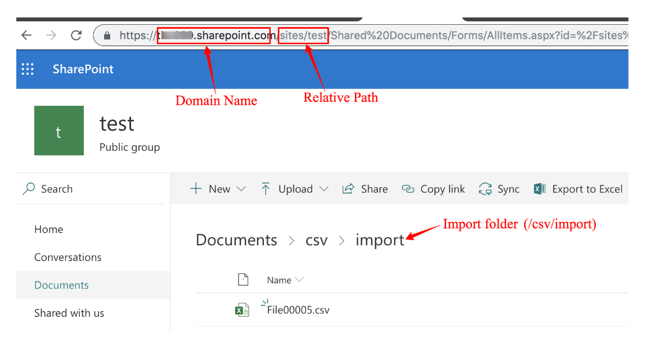This screenshot has width=647, height=350.
Task: Click Sync in the command bar
Action: pos(499,189)
